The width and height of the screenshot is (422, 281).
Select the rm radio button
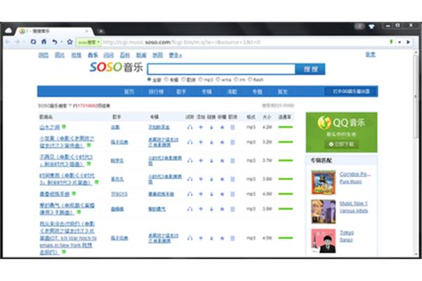(x=236, y=79)
